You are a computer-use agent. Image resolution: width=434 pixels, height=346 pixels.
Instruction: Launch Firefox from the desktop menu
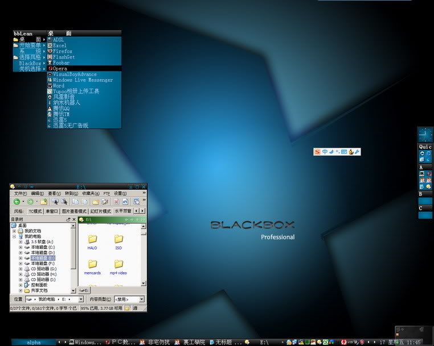point(84,51)
